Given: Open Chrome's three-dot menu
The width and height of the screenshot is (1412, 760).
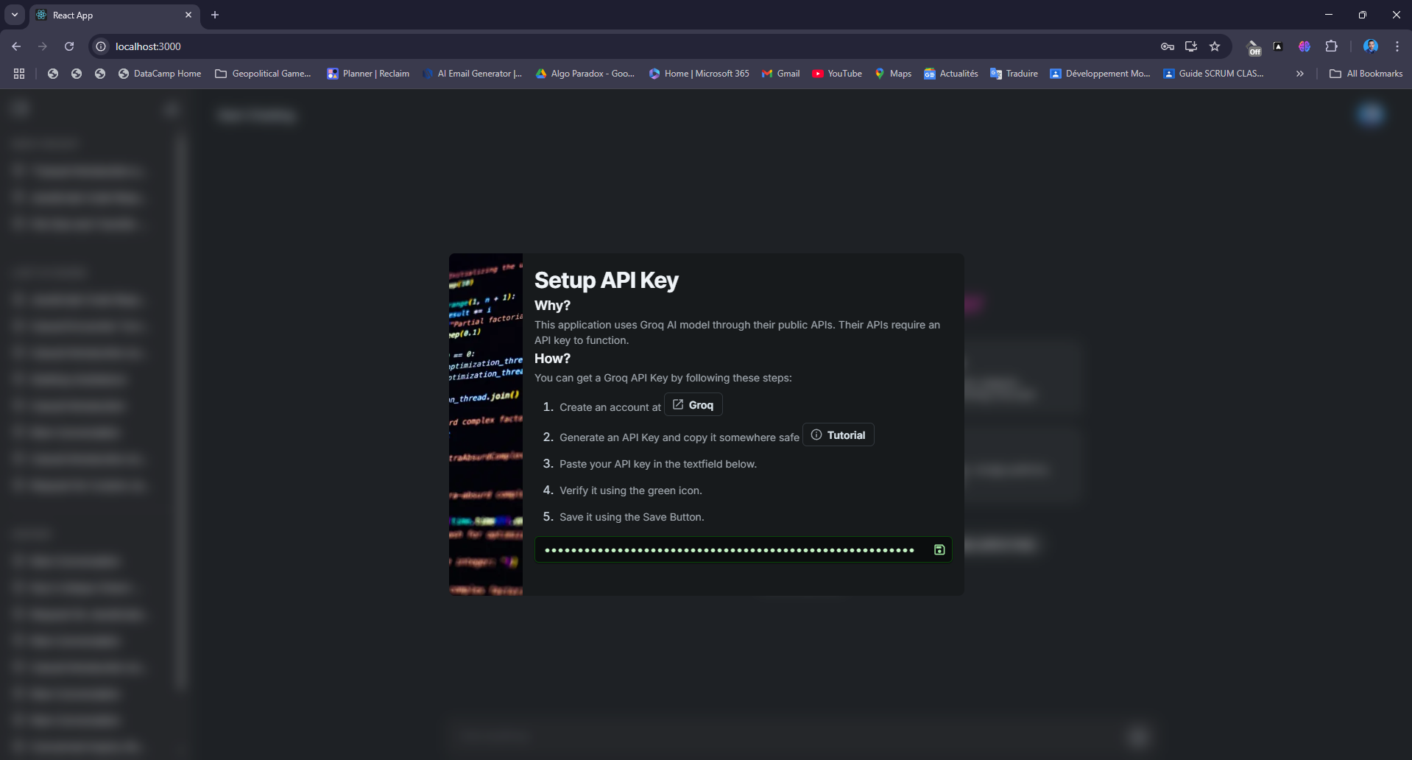Looking at the screenshot, I should [1397, 46].
